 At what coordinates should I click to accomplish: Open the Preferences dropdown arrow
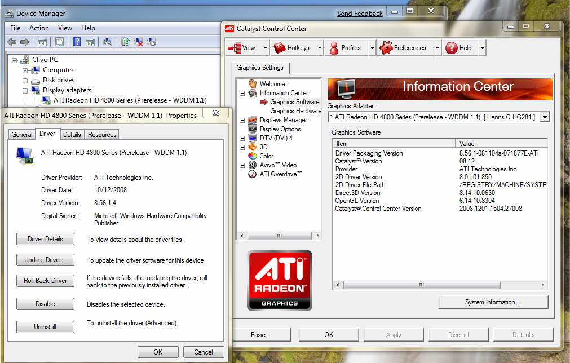[x=438, y=48]
